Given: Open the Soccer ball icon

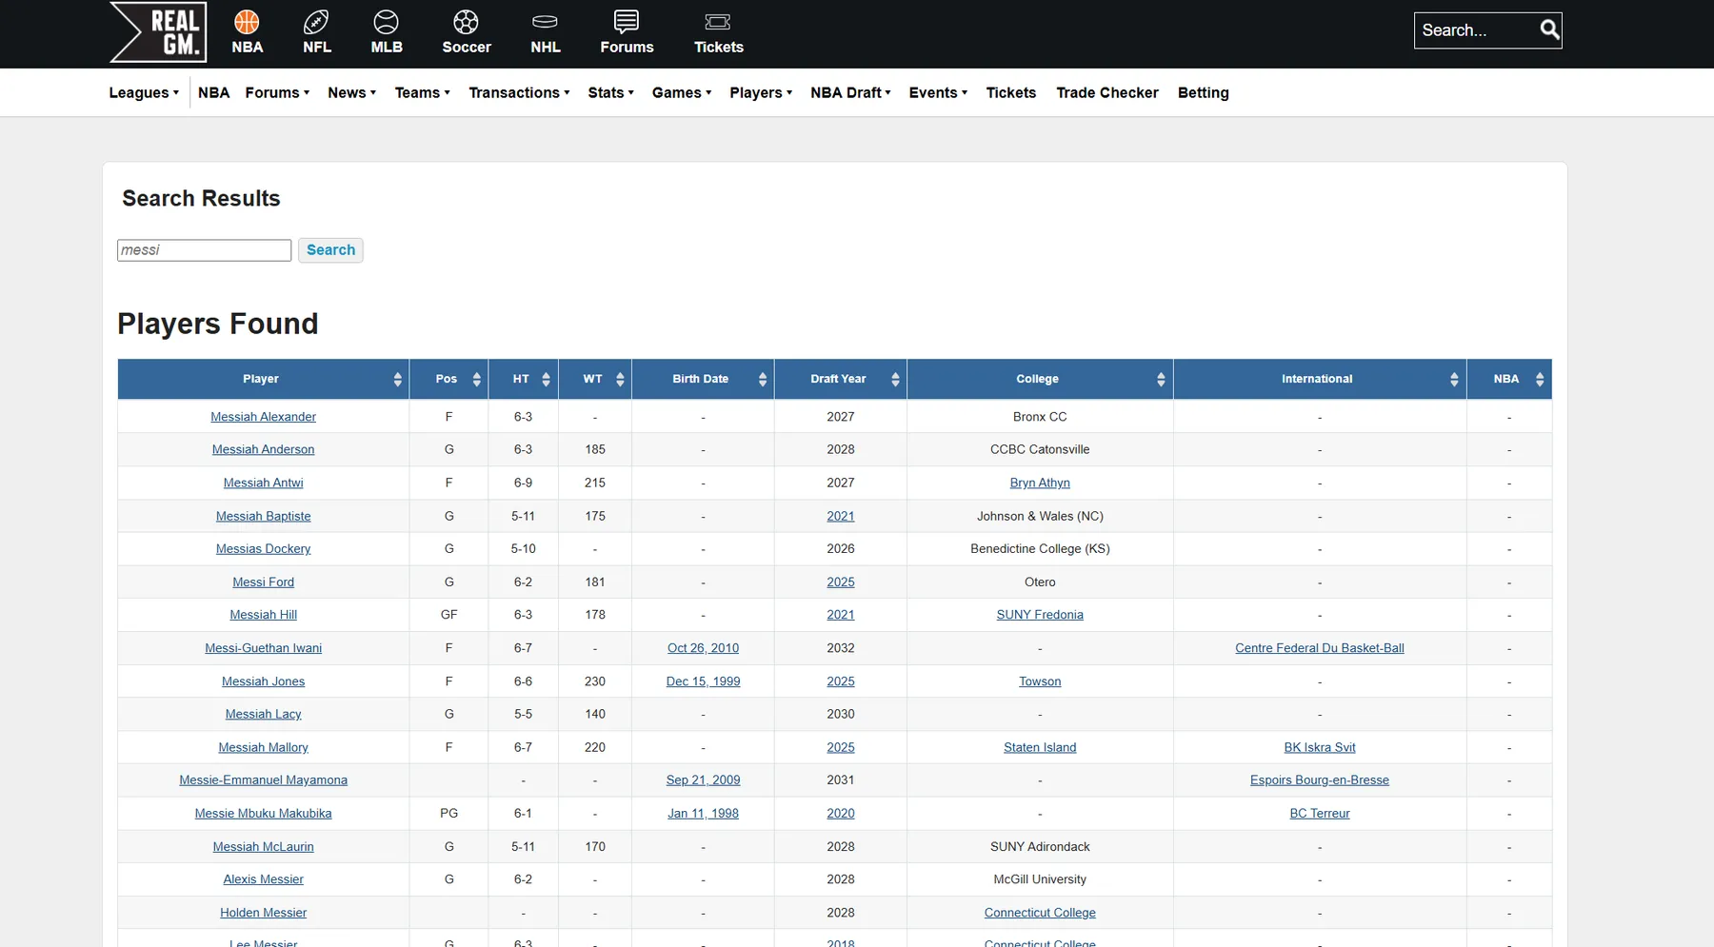Looking at the screenshot, I should (x=466, y=22).
